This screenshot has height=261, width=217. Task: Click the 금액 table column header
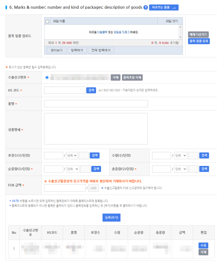182,232
